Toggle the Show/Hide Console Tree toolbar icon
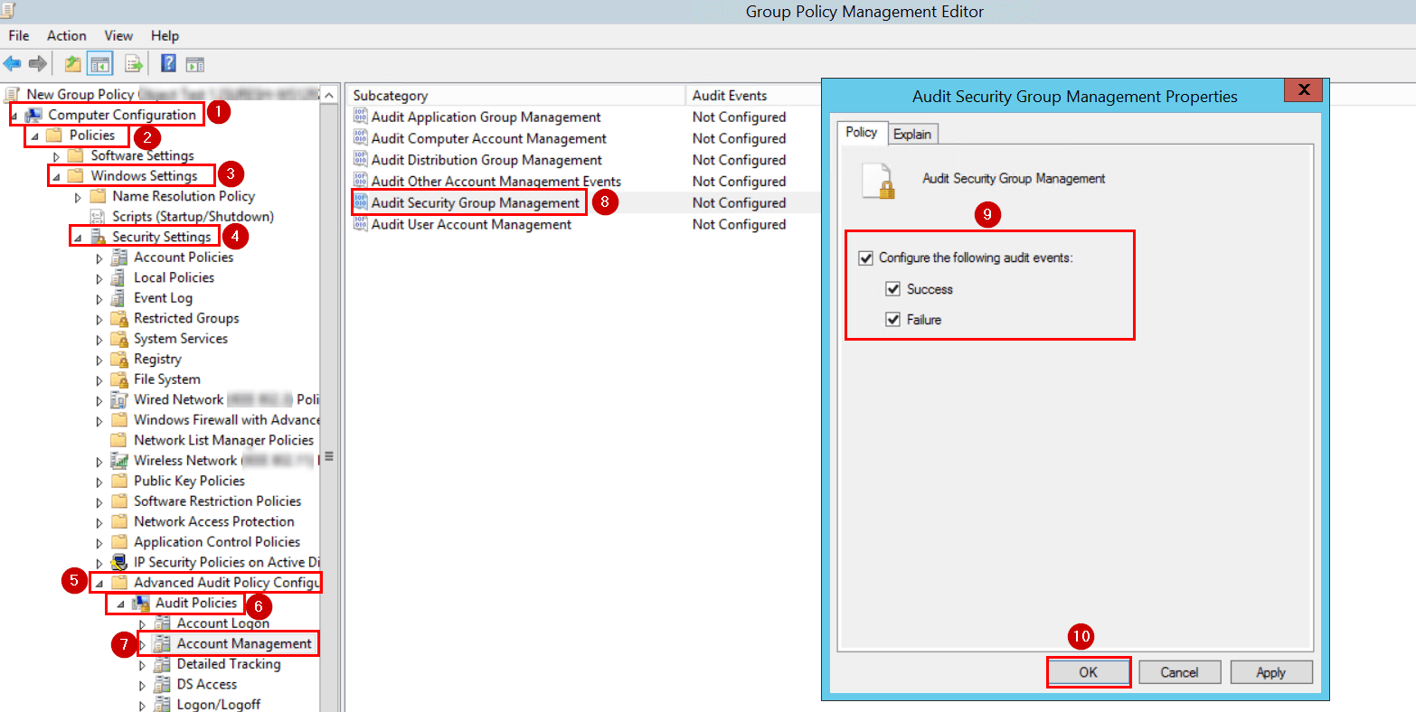Image resolution: width=1416 pixels, height=712 pixels. (x=100, y=63)
